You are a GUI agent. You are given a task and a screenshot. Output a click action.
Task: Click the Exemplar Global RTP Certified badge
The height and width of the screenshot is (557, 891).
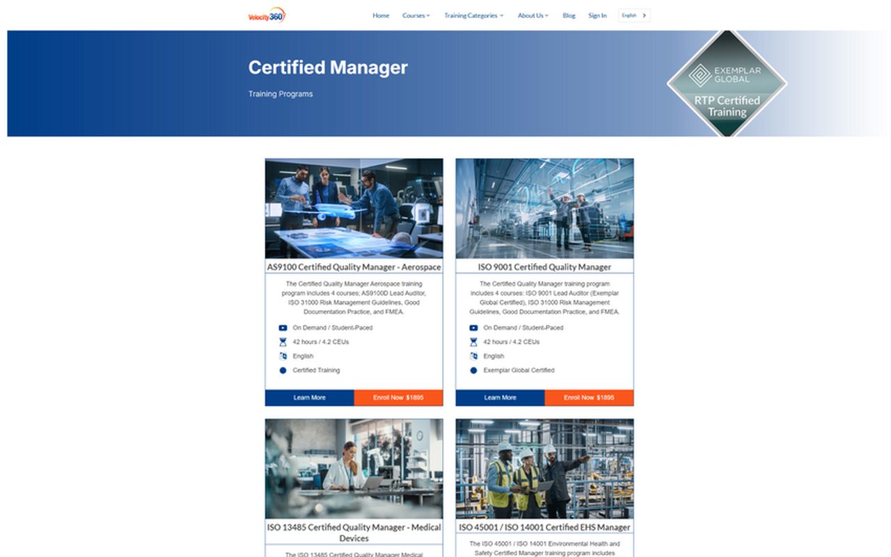[x=727, y=84]
